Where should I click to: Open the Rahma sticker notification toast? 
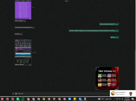point(122,93)
